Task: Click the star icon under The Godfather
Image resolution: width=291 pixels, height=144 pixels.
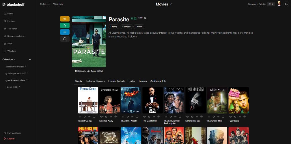Action: [149, 117]
